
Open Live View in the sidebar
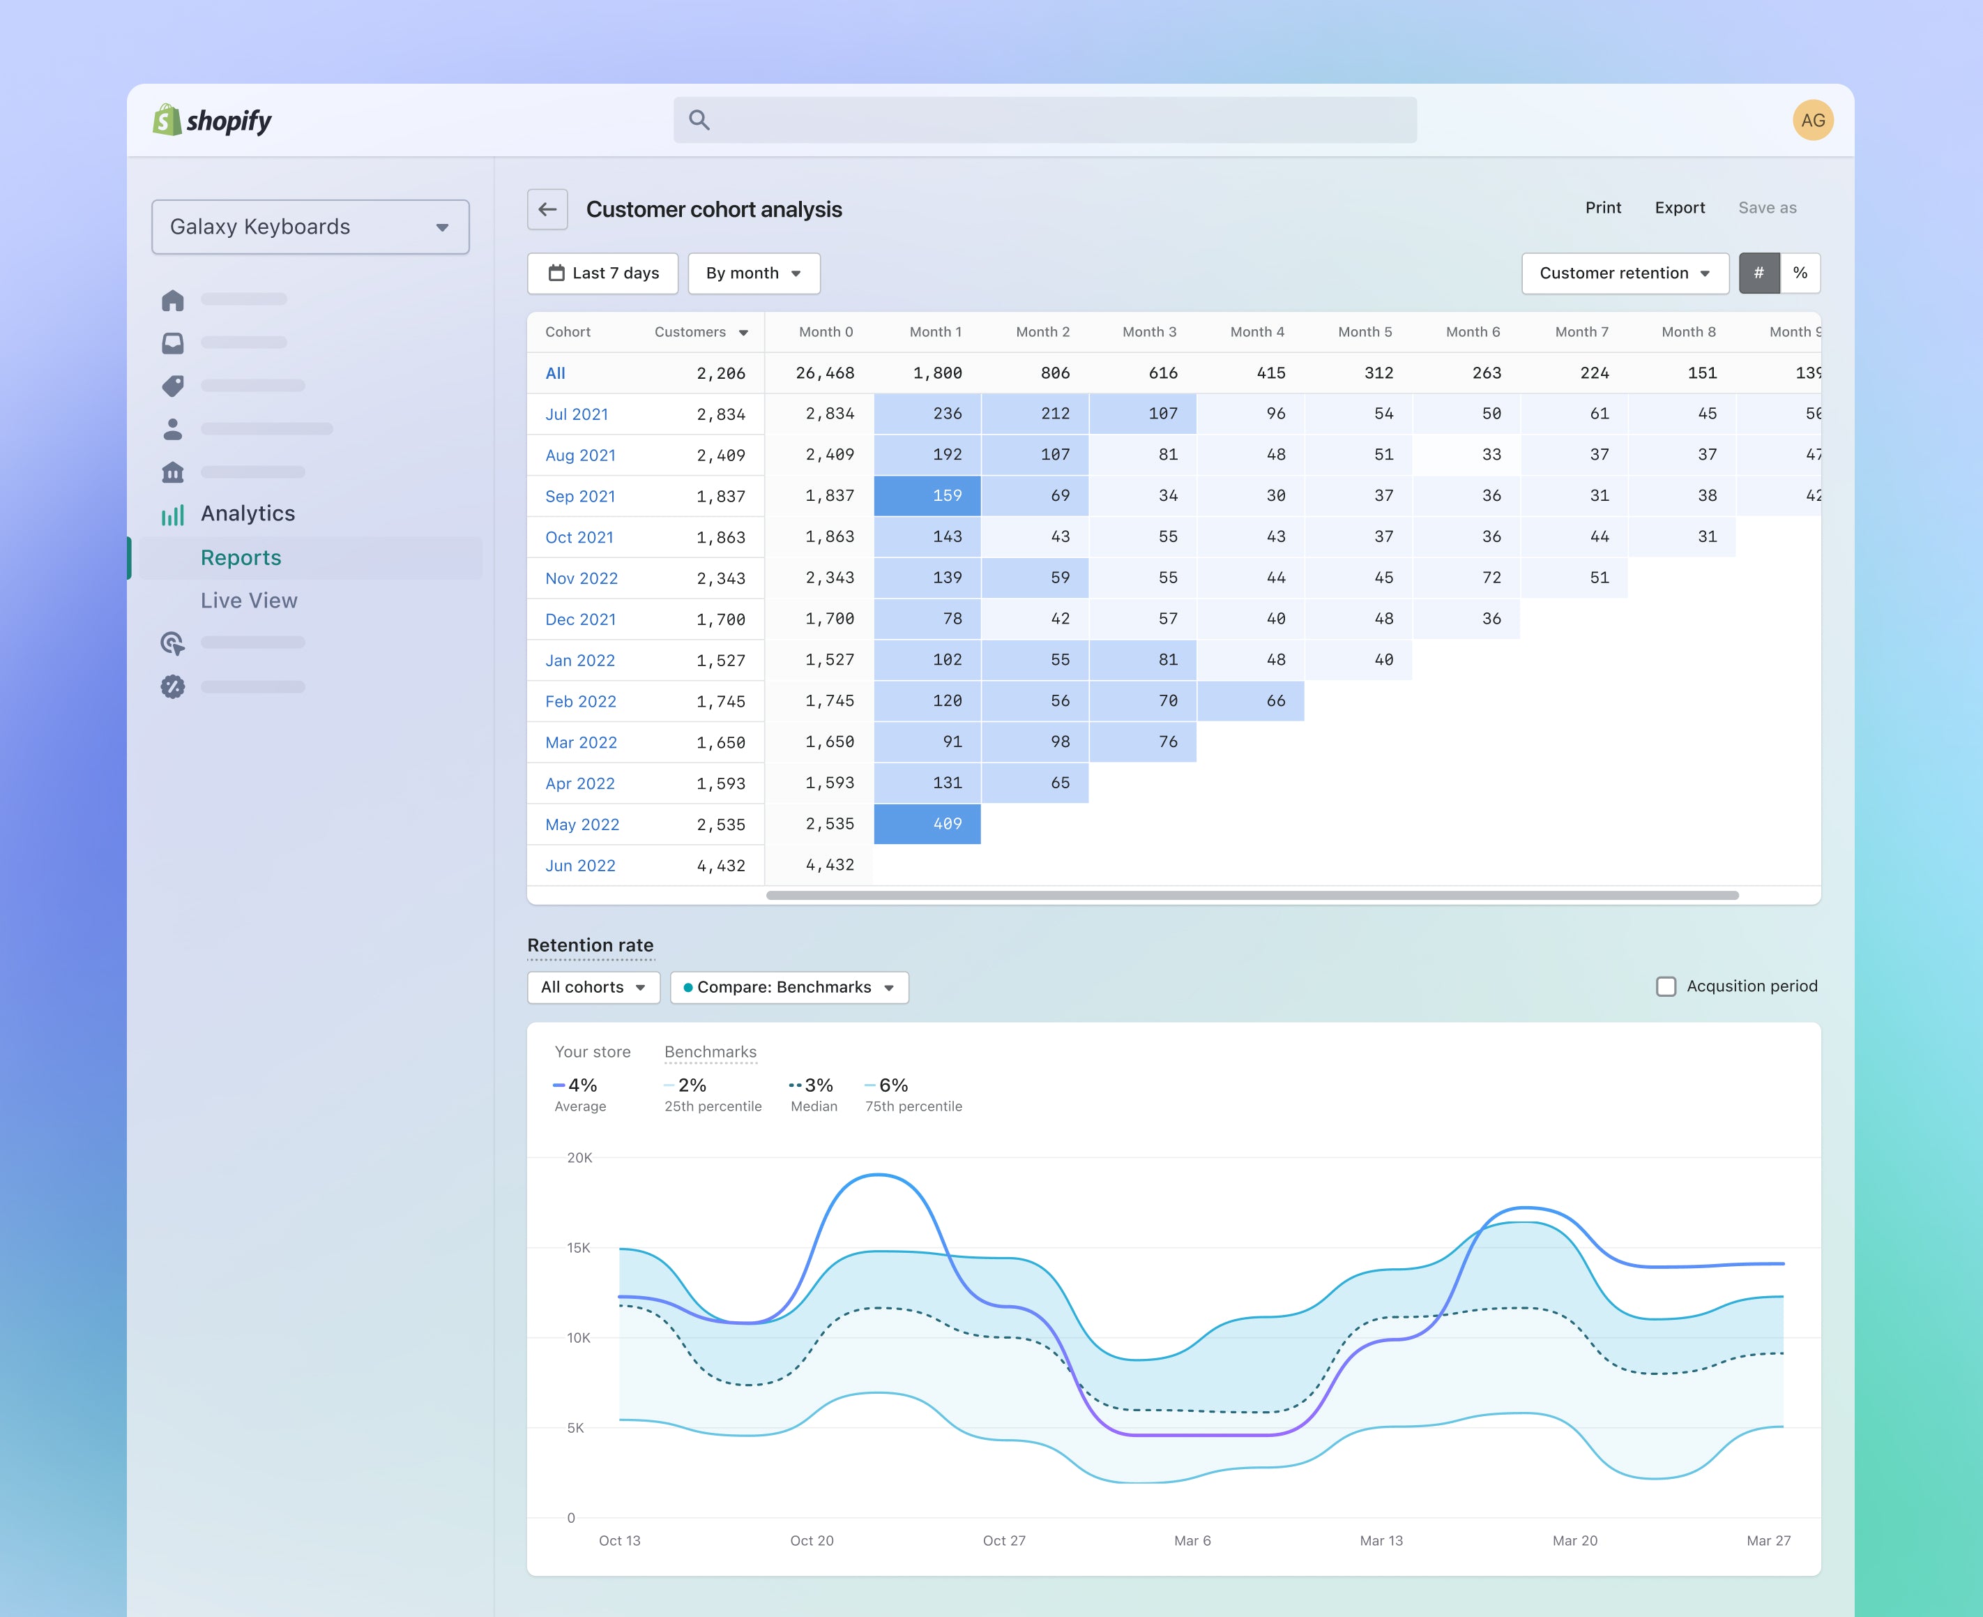[x=249, y=601]
